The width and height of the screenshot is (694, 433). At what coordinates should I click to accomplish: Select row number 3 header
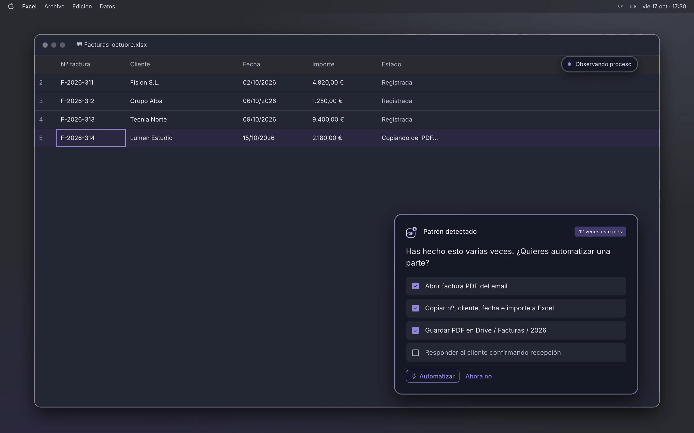41,101
